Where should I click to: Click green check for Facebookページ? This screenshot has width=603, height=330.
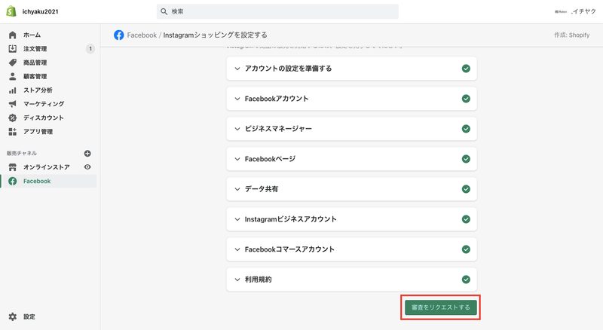pos(466,159)
